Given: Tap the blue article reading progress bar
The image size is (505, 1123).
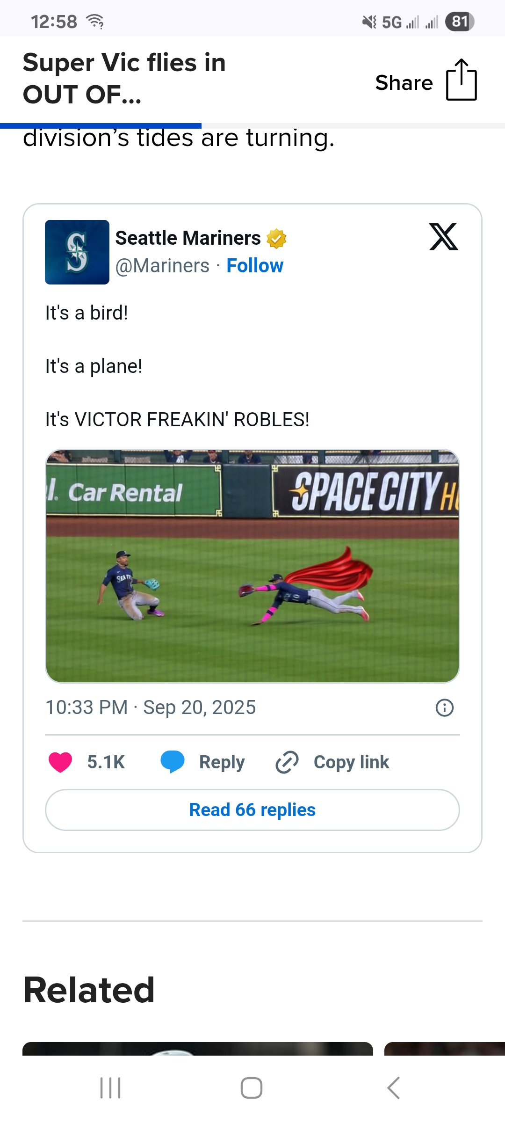Looking at the screenshot, I should pyautogui.click(x=101, y=126).
